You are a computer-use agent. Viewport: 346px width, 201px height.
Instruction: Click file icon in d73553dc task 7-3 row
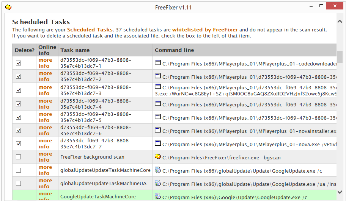point(158,86)
